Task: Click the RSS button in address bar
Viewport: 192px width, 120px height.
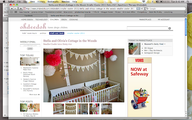Action: pos(138,9)
